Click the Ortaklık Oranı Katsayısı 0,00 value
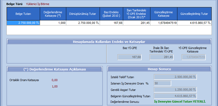 [55, 80]
